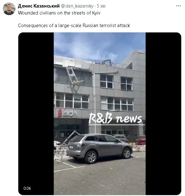The image size is (185, 196).
Task: Click the rooftop debris in the video
Action: click(106, 62)
